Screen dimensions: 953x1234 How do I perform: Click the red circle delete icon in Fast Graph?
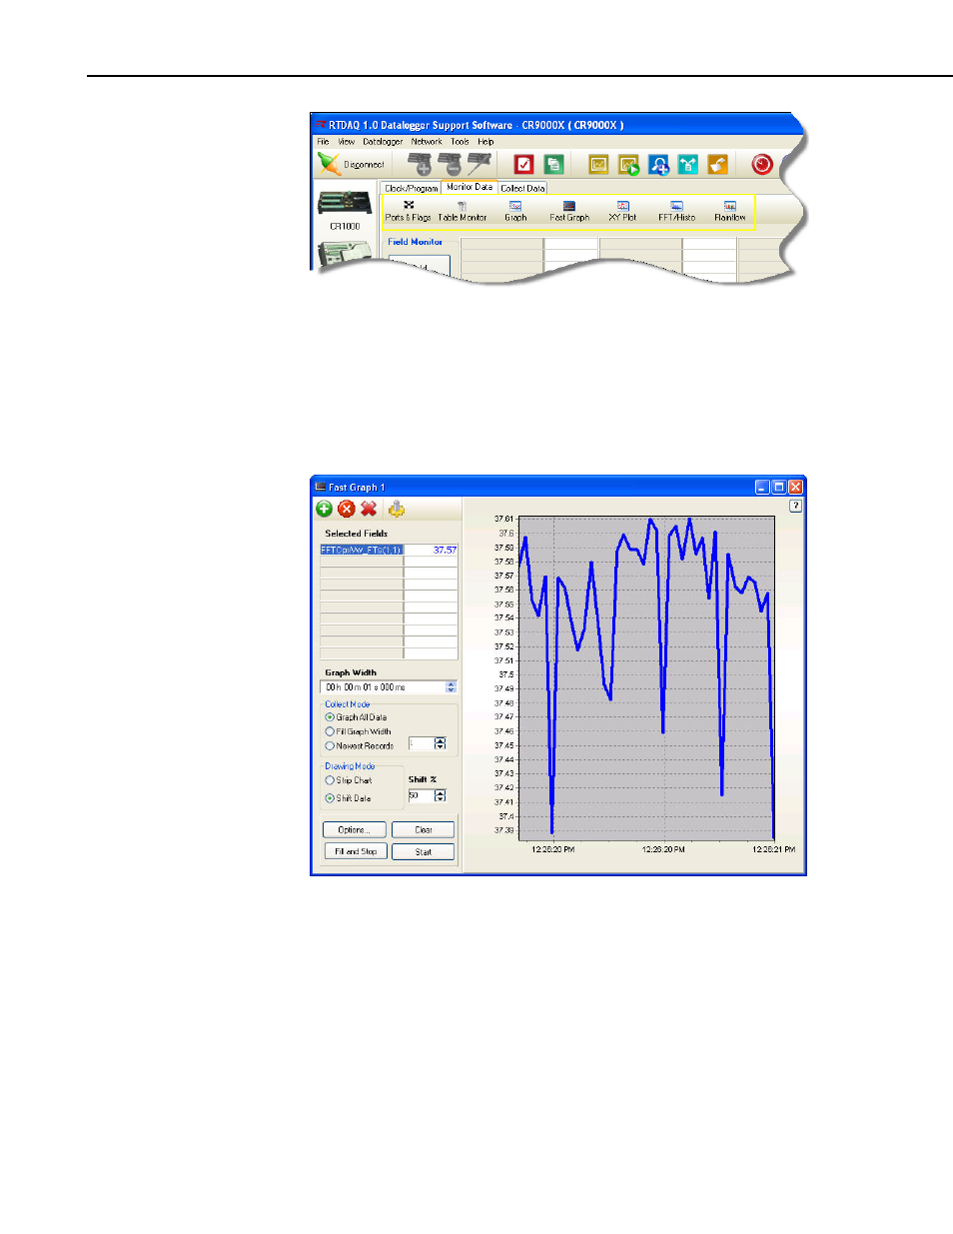[347, 509]
